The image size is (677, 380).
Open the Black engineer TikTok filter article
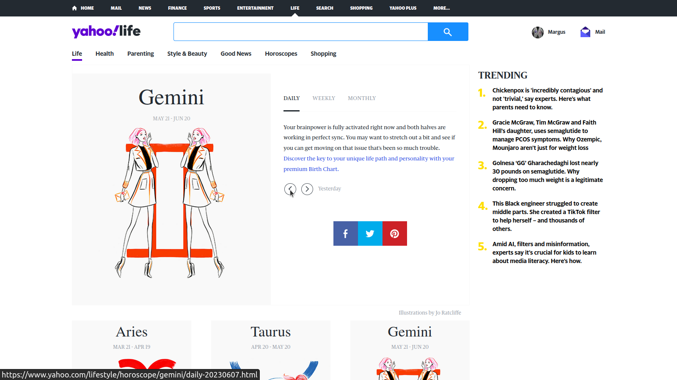tap(546, 216)
